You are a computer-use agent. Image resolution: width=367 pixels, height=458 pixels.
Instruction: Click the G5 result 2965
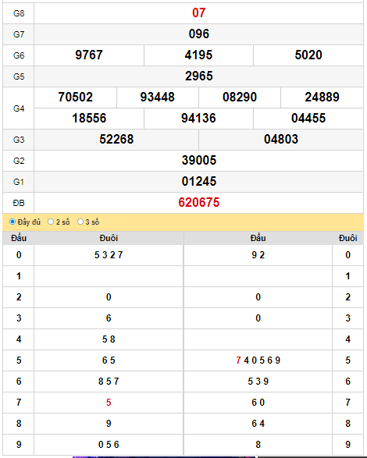pyautogui.click(x=199, y=76)
